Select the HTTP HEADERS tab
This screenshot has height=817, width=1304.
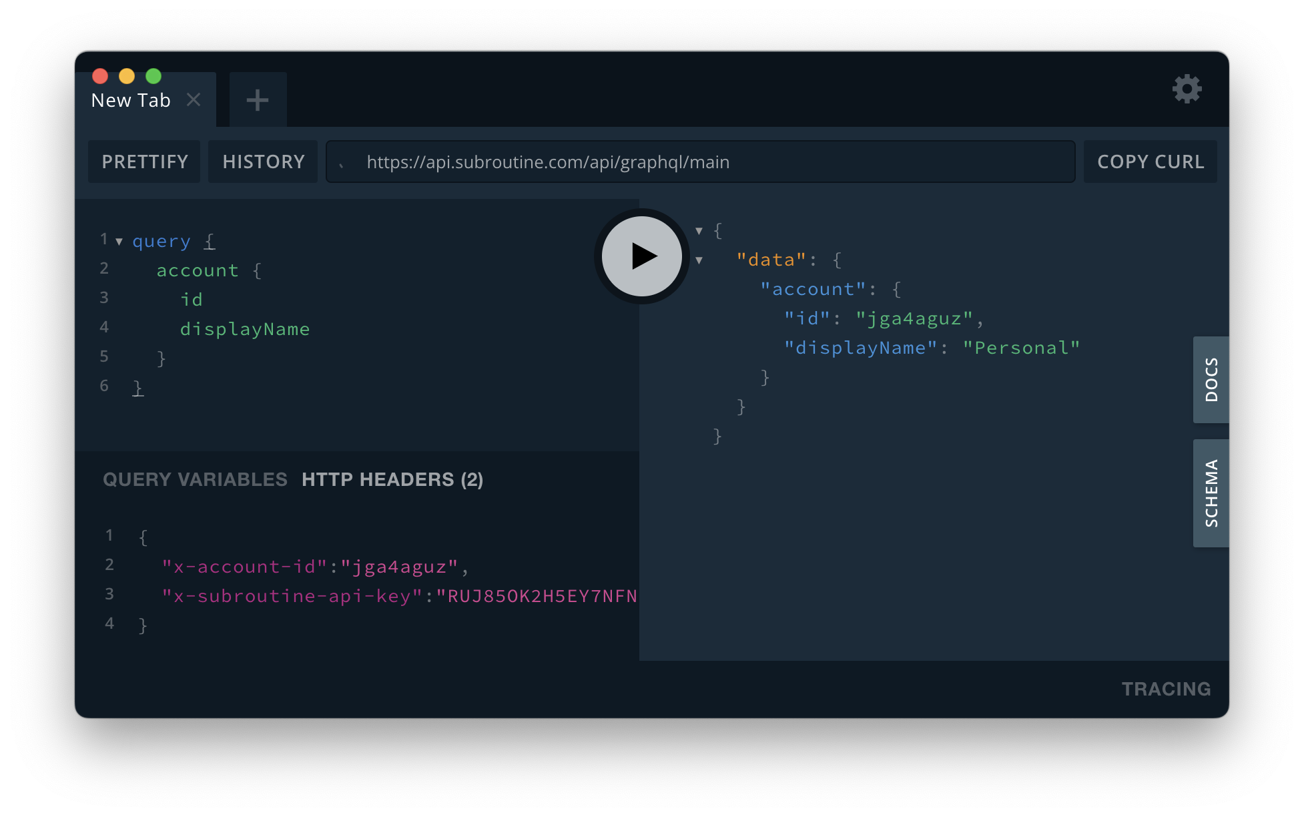click(392, 479)
